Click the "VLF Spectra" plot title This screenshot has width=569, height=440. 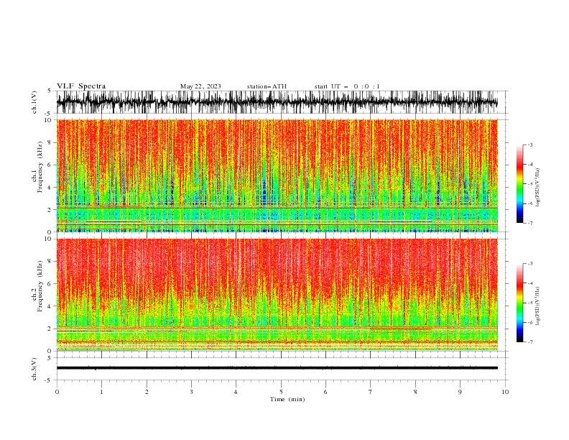81,86
